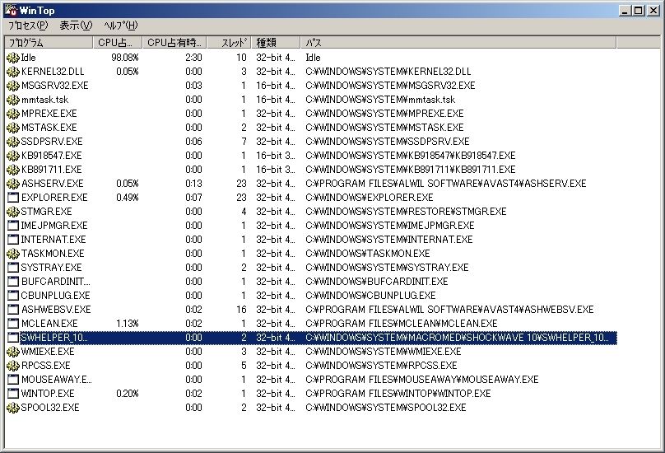
Task: Minimize the WinTop window
Action: (625, 10)
